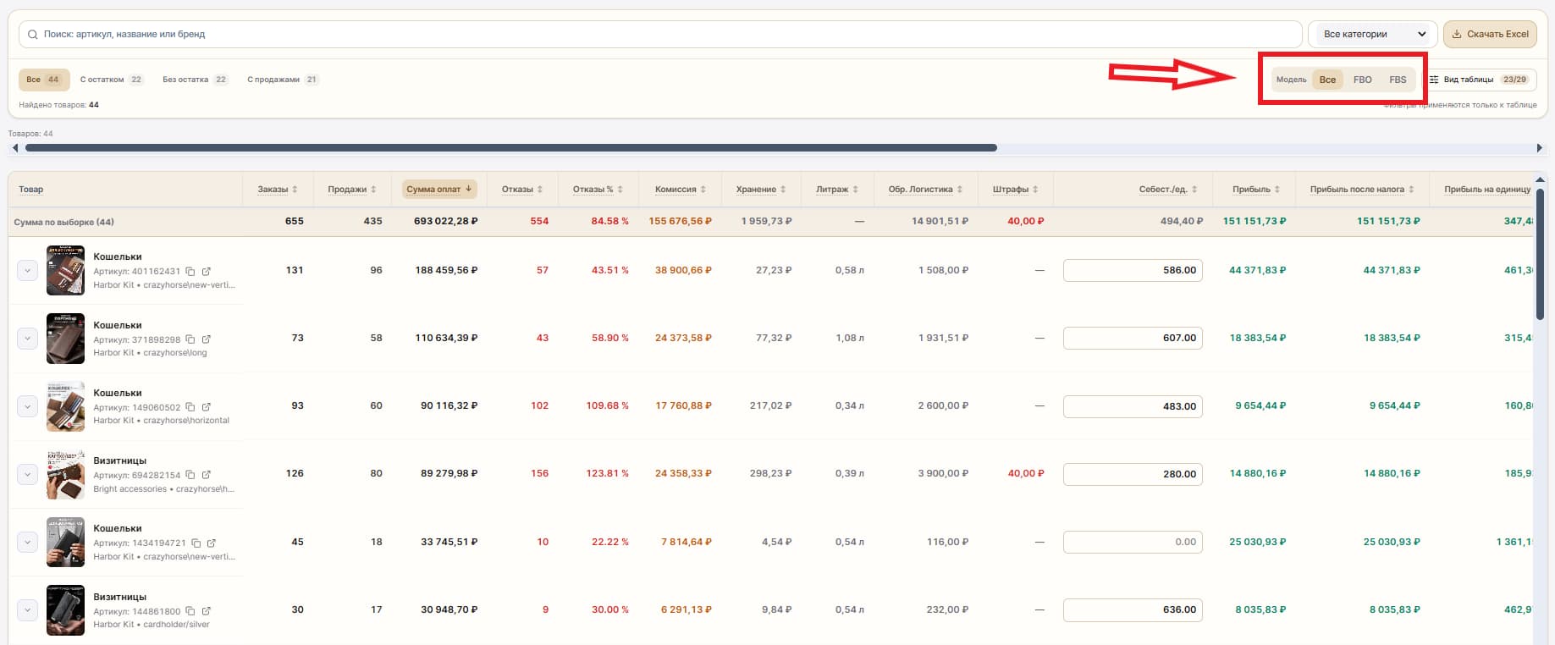Screen dimensions: 1555x645
Task: Click table view settings icon
Action: [x=1434, y=80]
